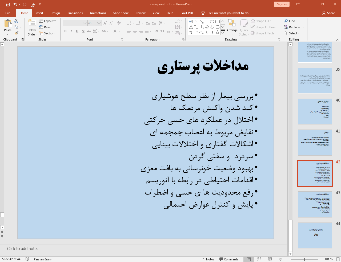Go to the Slide Show tab
This screenshot has width=341, height=262.
pyautogui.click(x=121, y=13)
